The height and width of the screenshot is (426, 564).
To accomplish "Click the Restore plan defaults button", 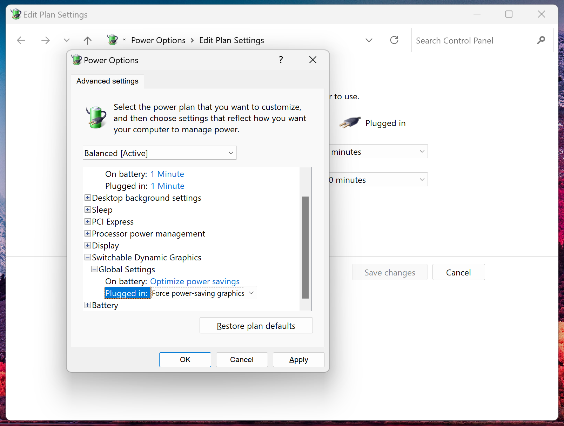I will (256, 325).
